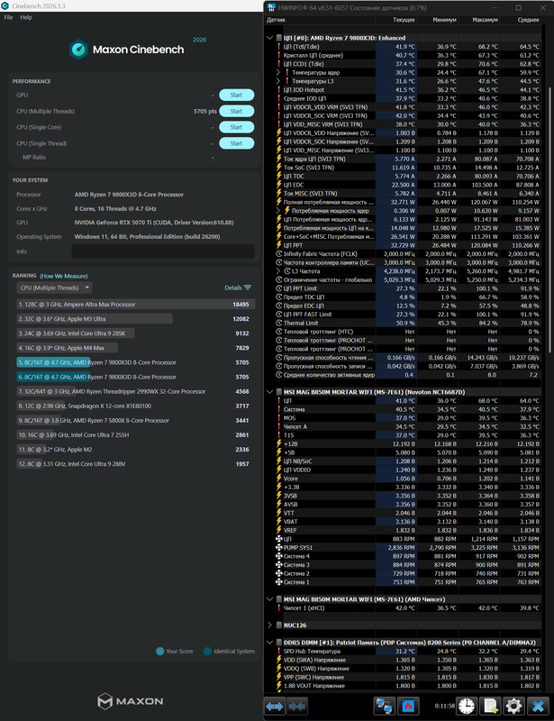Click the 0:11:58 elapsed time readout
The height and width of the screenshot is (721, 554).
pos(445,706)
